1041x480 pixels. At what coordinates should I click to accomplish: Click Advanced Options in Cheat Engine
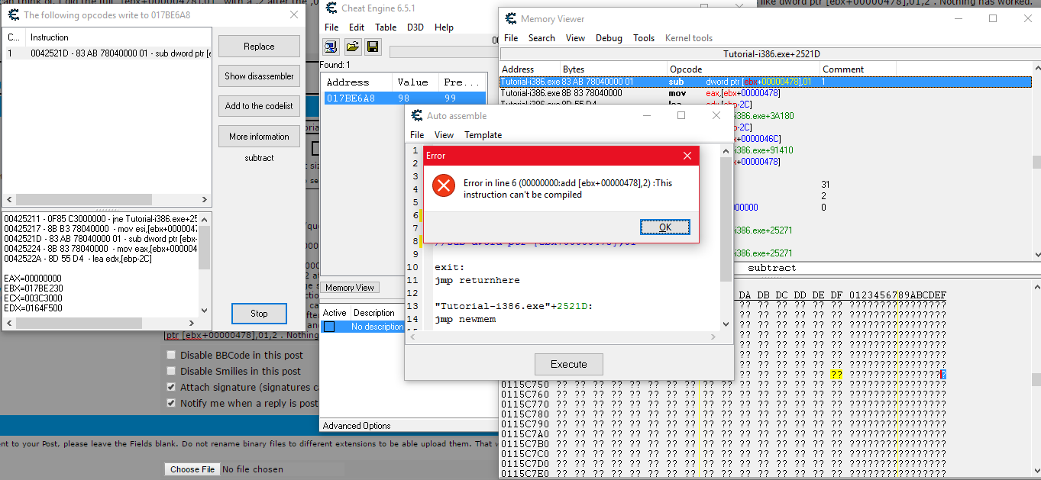[x=357, y=426]
